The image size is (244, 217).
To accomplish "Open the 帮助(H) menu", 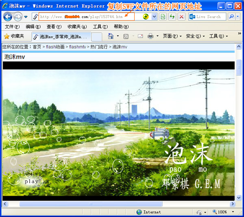I will [x=121, y=27].
